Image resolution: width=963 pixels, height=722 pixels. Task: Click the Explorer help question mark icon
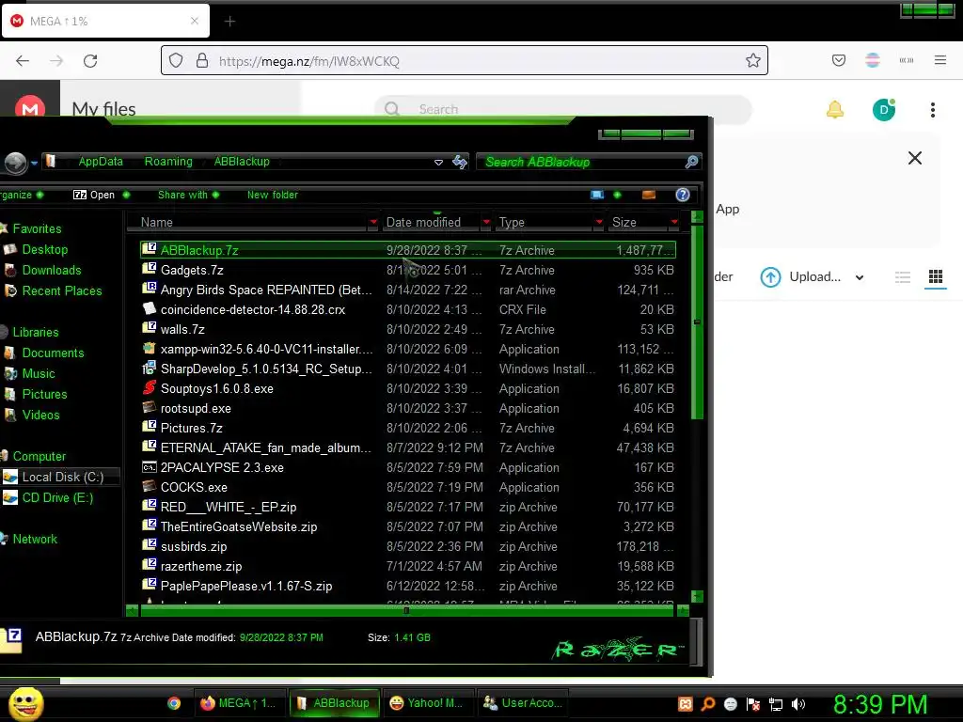pyautogui.click(x=683, y=195)
